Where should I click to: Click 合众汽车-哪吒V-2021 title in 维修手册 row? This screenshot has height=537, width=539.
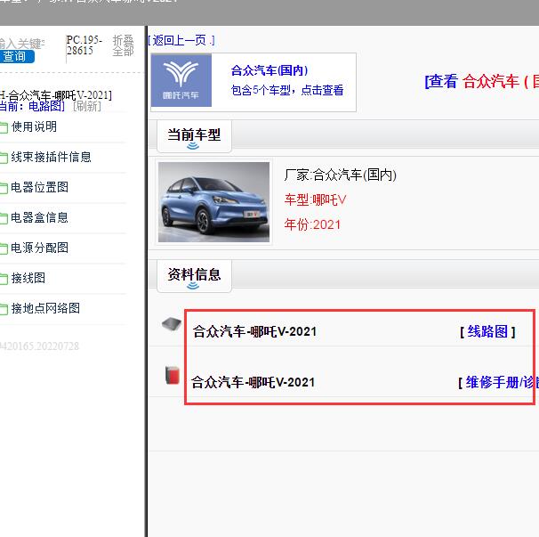(x=253, y=382)
